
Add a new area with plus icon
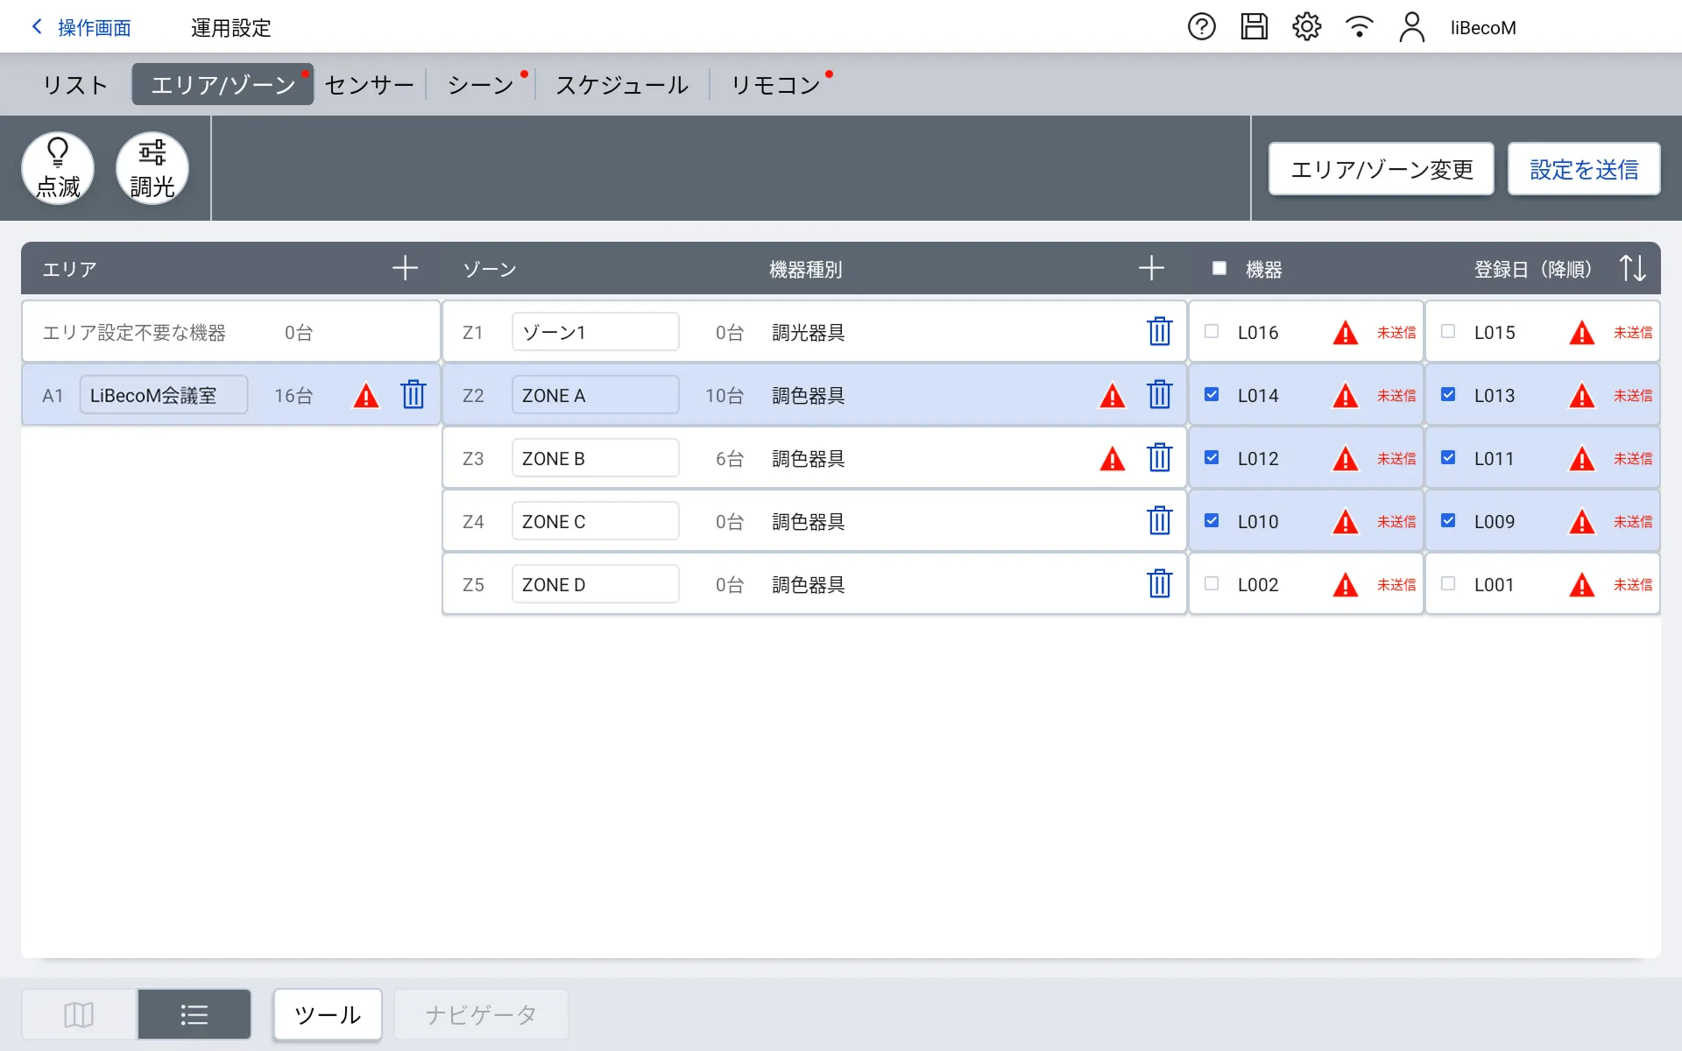(405, 268)
